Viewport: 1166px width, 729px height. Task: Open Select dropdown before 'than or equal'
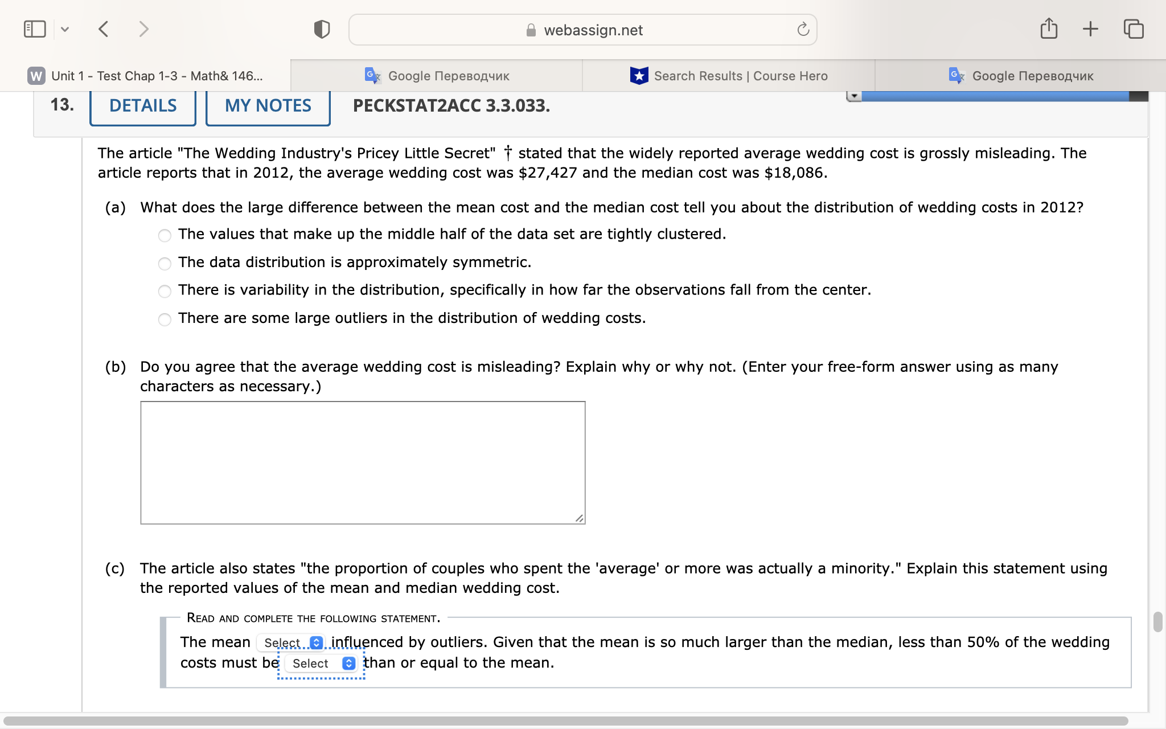pyautogui.click(x=322, y=664)
